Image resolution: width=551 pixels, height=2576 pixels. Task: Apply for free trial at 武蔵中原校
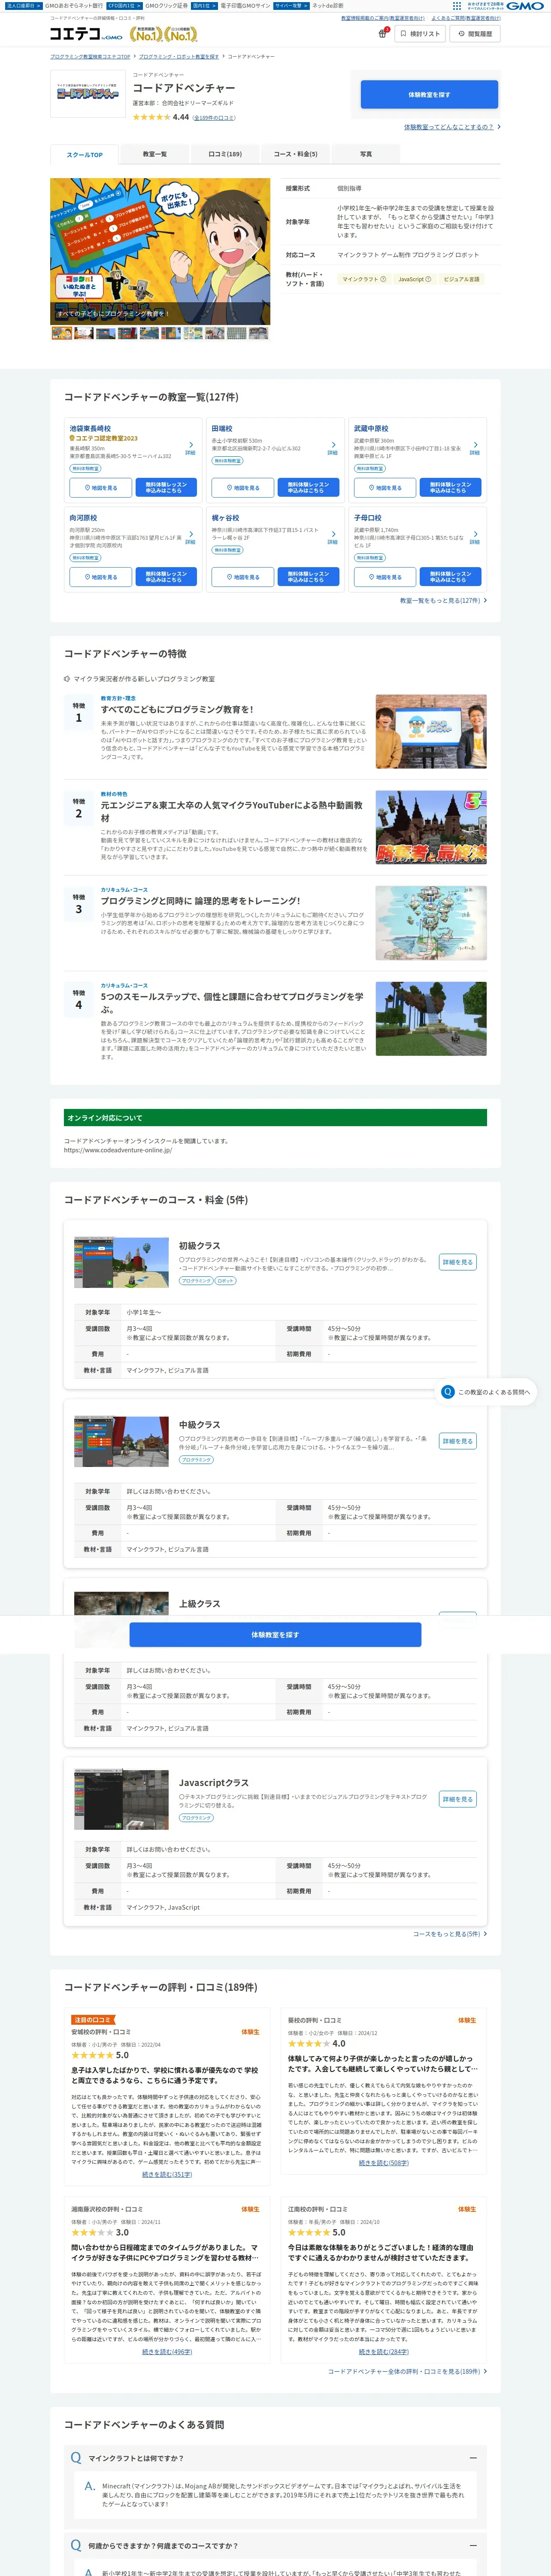[x=451, y=488]
